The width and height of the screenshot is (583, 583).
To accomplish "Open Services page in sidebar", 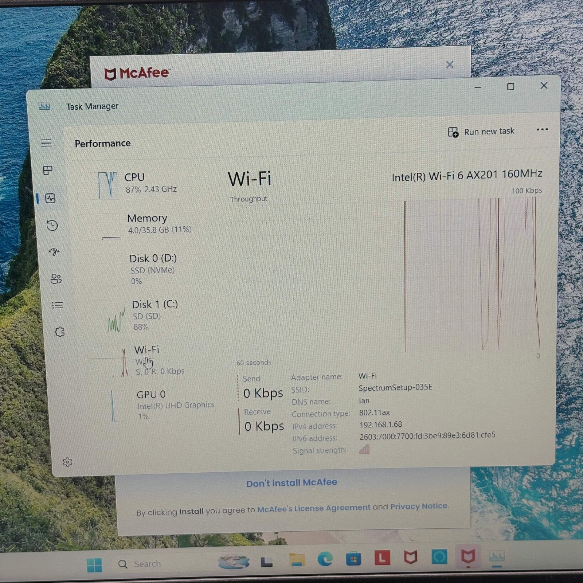I will [59, 332].
